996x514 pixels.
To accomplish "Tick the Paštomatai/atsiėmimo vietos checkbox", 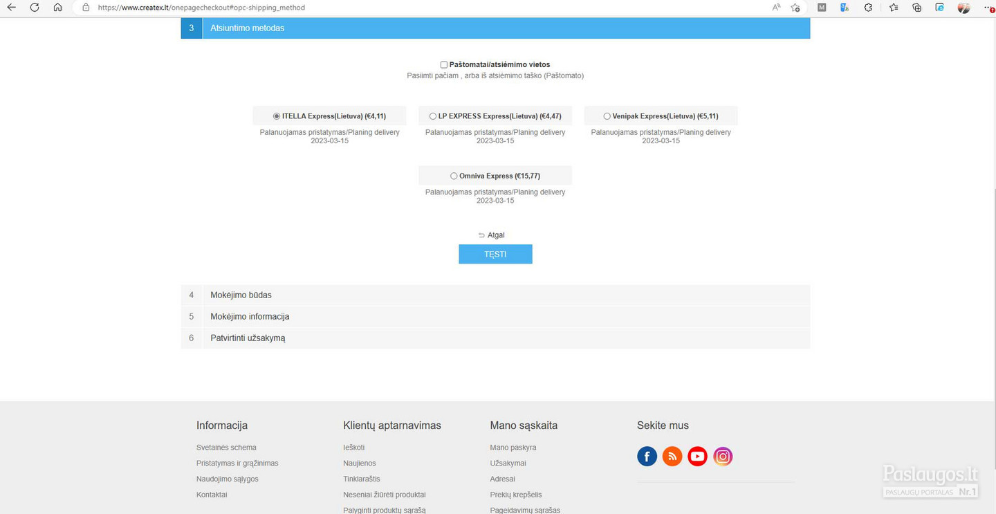I will click(x=444, y=65).
